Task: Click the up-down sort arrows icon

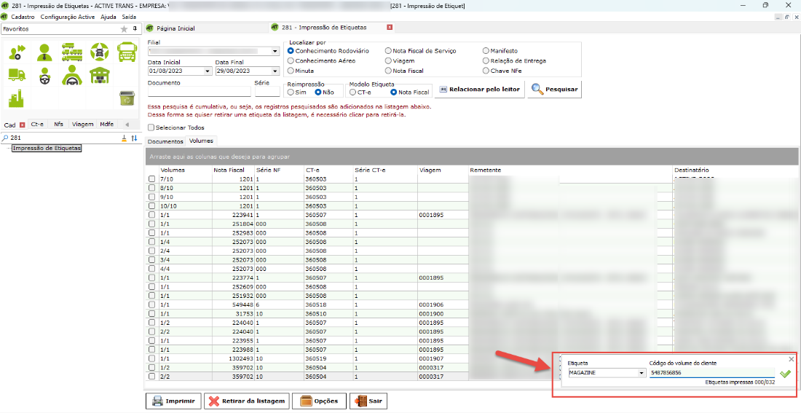Action: 135,138
